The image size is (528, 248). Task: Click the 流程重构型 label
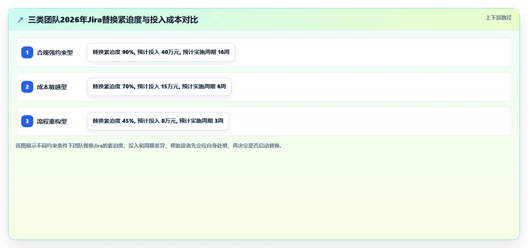[52, 121]
